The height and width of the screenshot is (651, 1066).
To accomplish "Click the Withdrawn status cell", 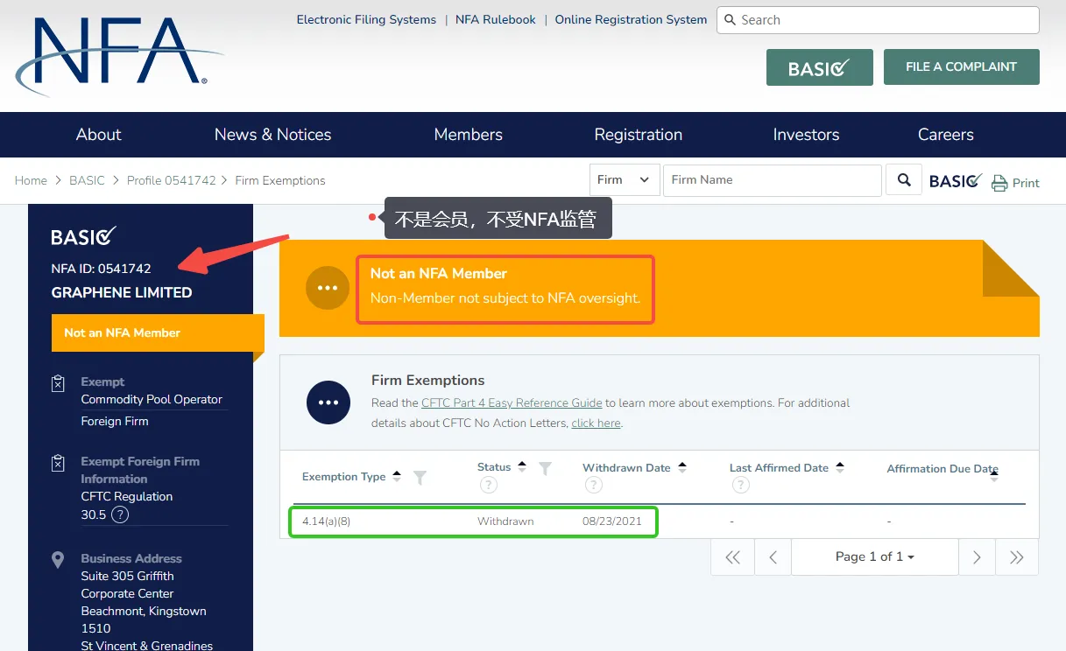I will point(505,521).
